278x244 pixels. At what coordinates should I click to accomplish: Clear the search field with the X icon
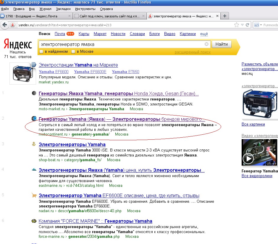tap(206, 44)
